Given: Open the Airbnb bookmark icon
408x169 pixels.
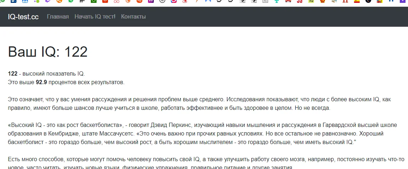Looking at the screenshot, I should pos(117,1).
